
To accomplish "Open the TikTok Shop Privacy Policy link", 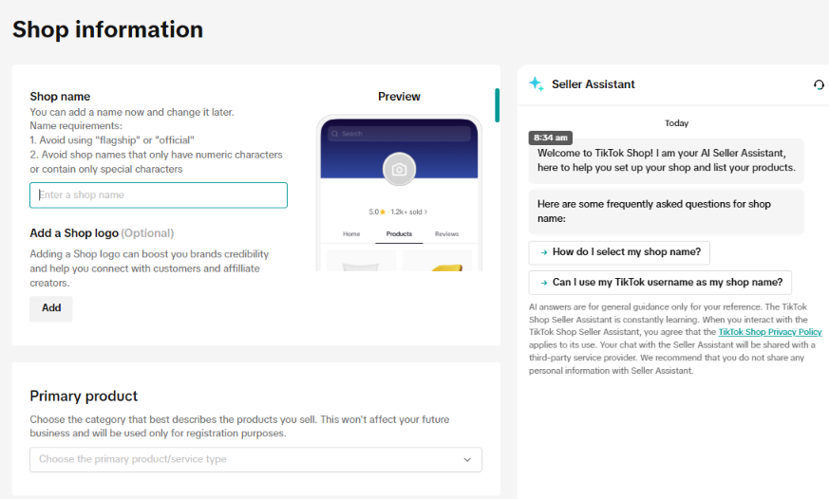I will coord(770,332).
